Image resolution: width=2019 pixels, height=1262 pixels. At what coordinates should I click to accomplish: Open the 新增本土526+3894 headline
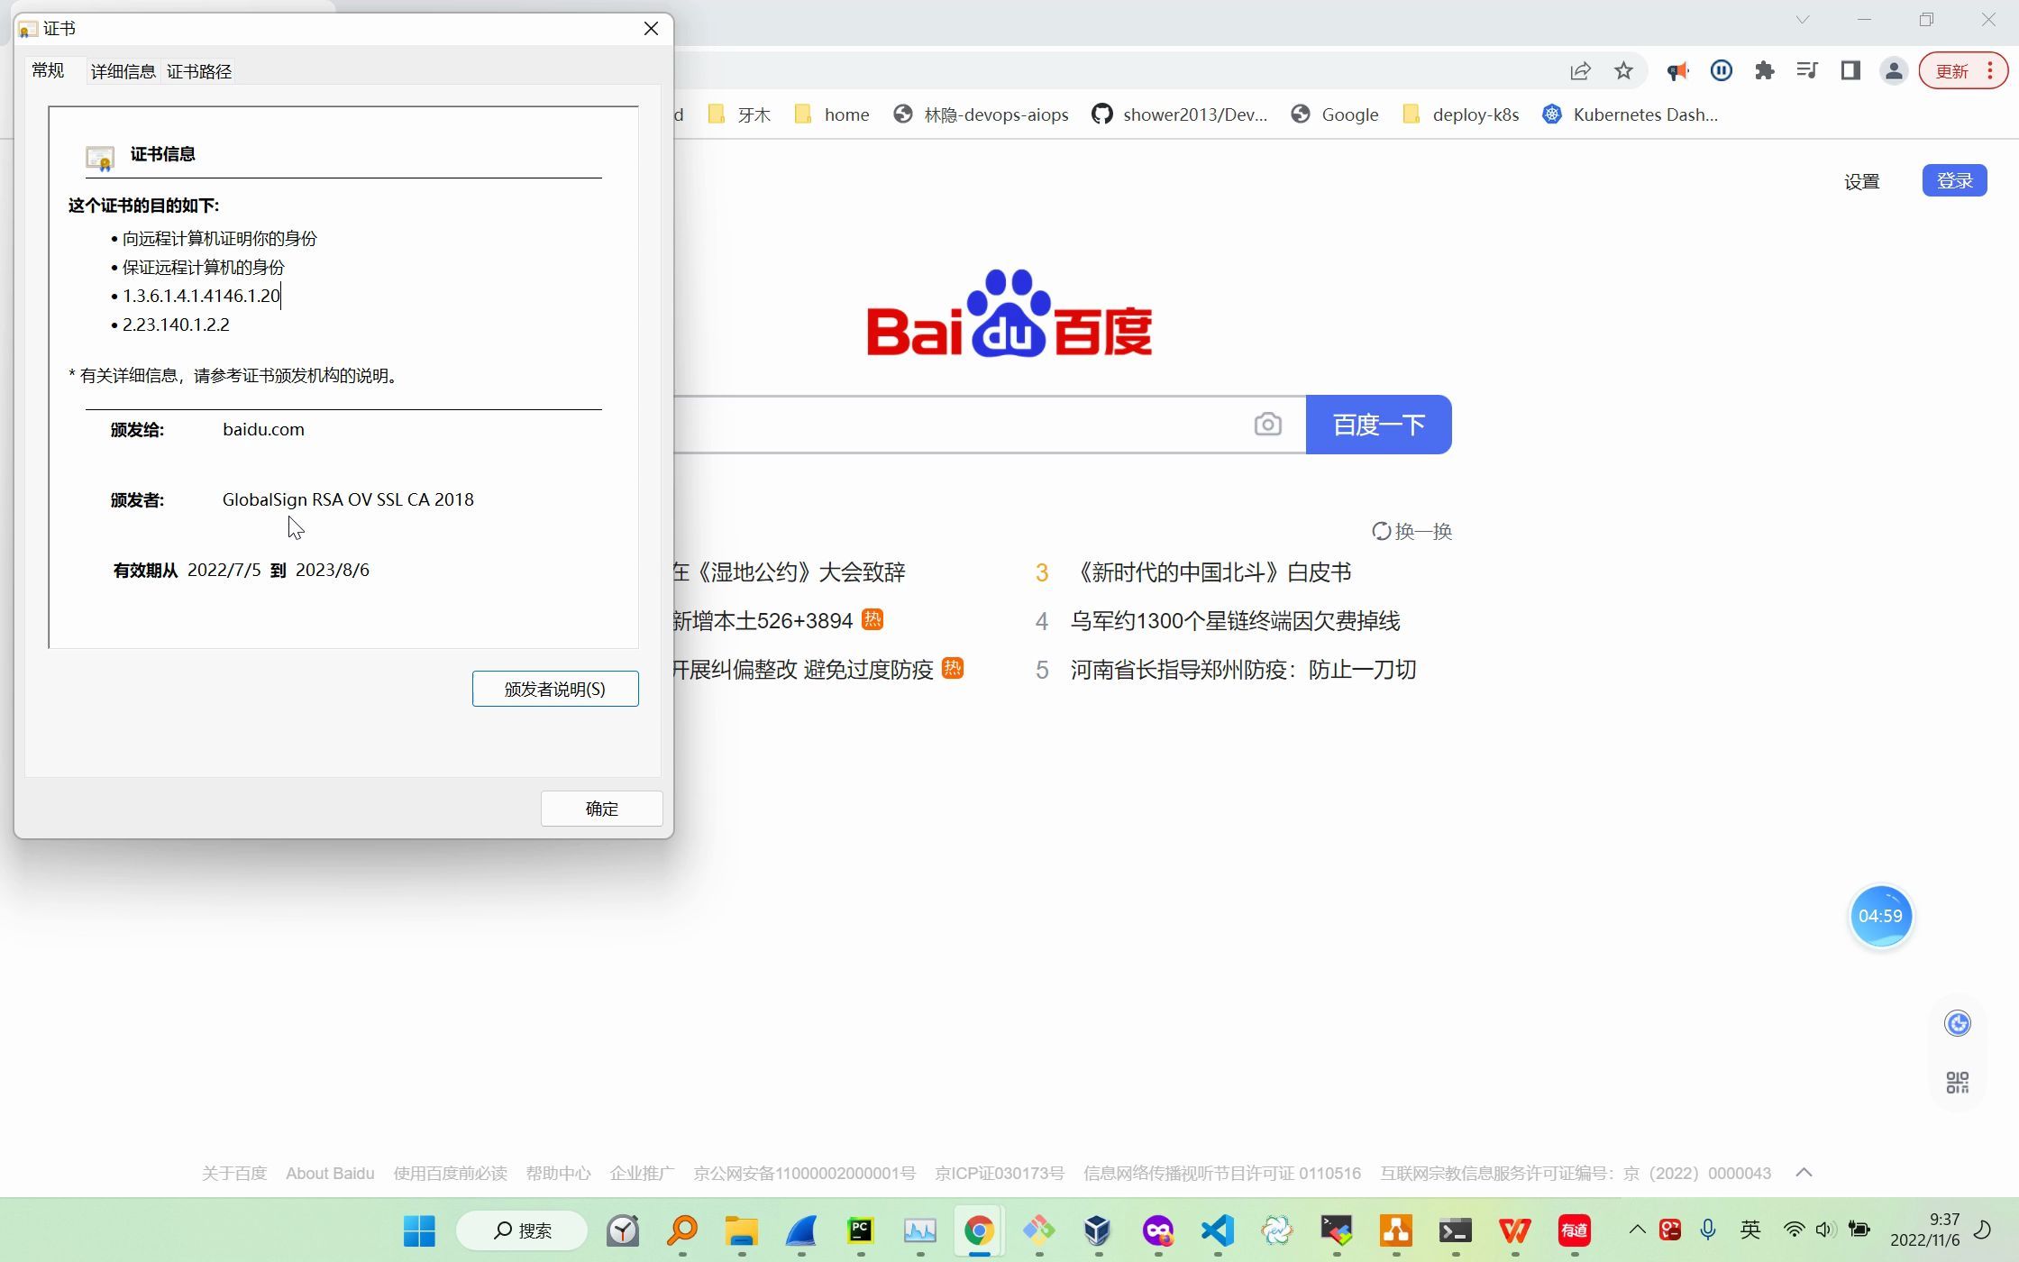click(763, 621)
